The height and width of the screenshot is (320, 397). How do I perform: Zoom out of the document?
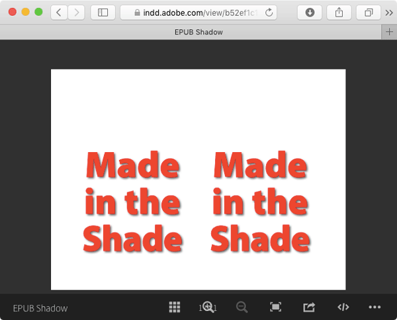click(242, 307)
